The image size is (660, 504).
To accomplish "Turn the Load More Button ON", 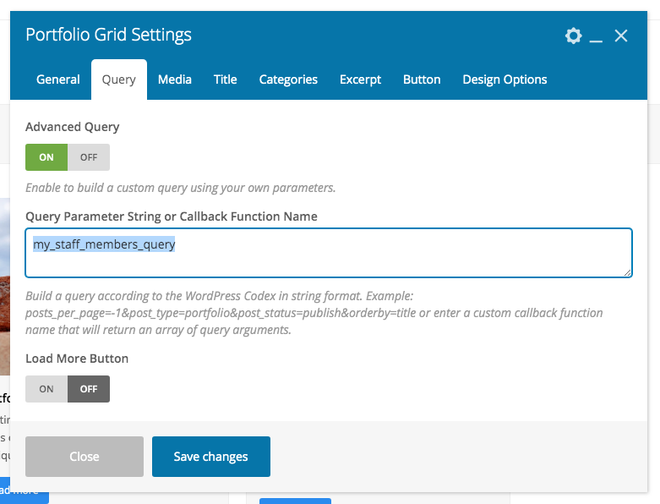I will tap(46, 389).
